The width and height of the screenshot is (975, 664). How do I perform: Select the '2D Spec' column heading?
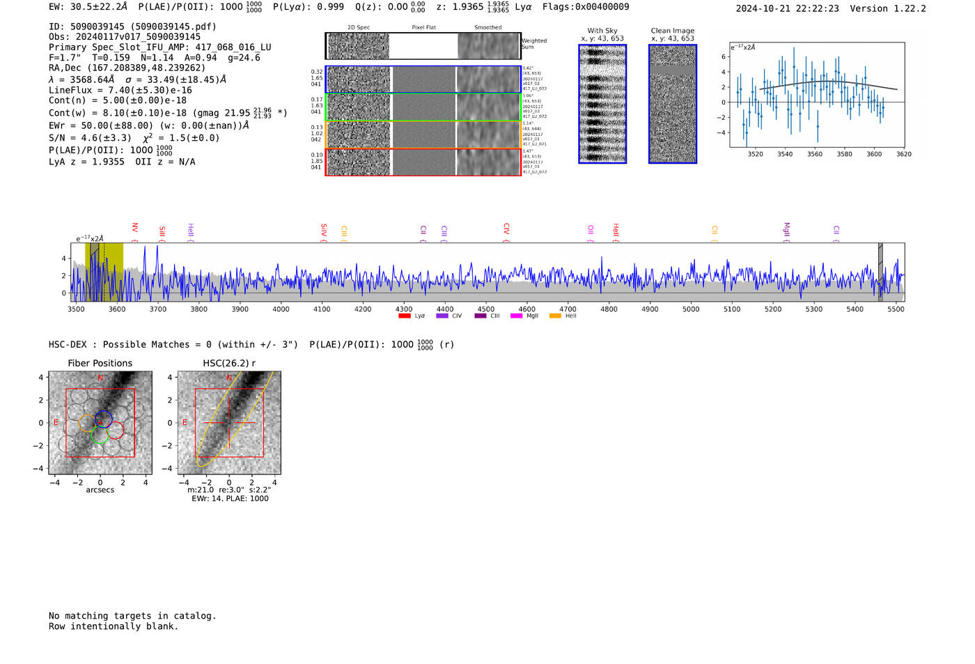click(x=359, y=28)
